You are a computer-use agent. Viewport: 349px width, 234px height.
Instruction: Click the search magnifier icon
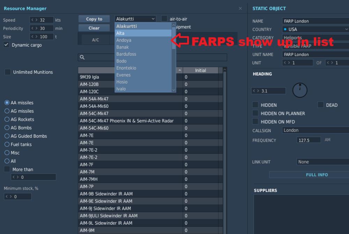[x=82, y=57]
